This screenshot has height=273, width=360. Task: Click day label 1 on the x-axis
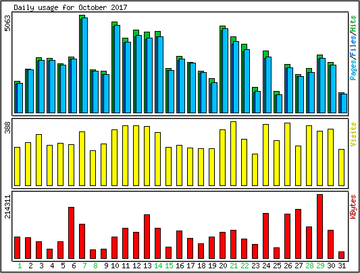(20, 266)
